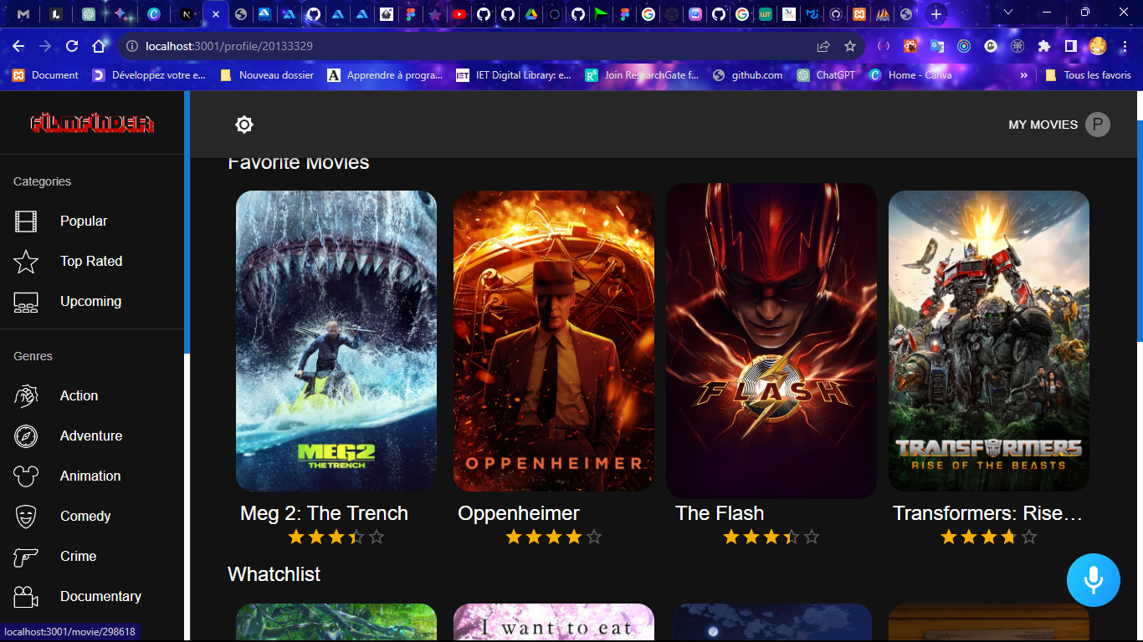Viewport: 1143px width, 642px height.
Task: Click the Documentary camera icon
Action: tap(26, 597)
